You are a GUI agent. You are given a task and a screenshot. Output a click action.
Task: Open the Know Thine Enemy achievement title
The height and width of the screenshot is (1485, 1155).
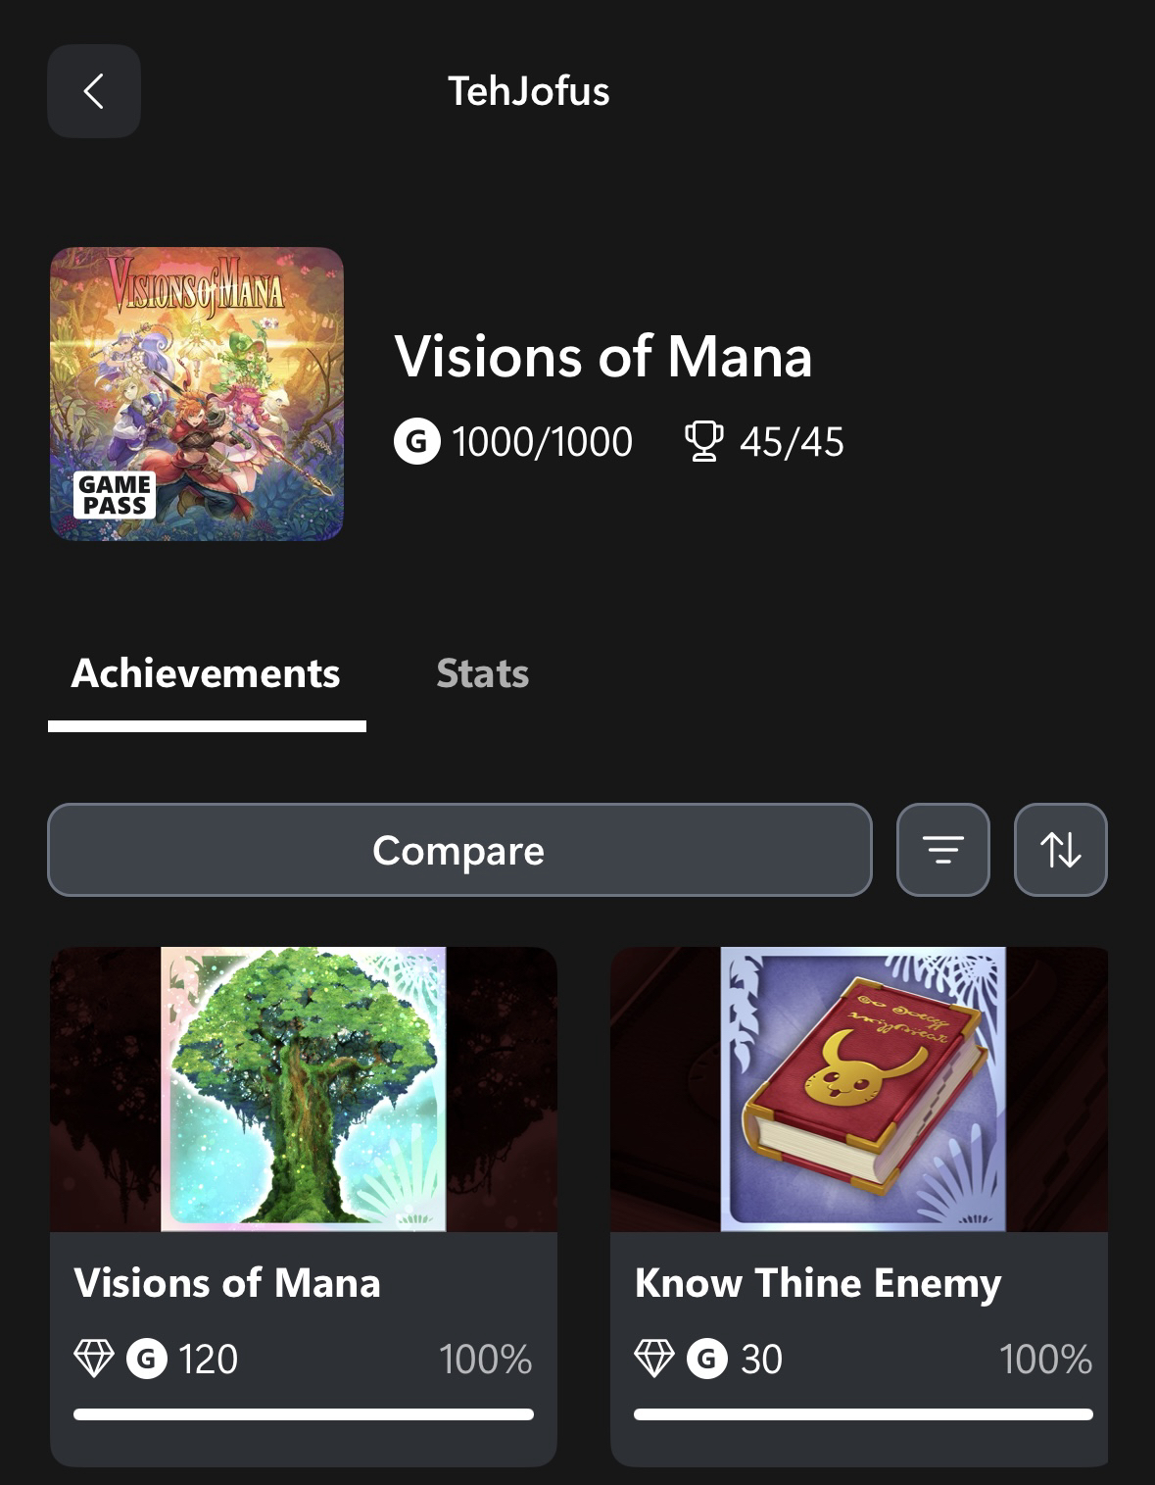coord(818,1283)
